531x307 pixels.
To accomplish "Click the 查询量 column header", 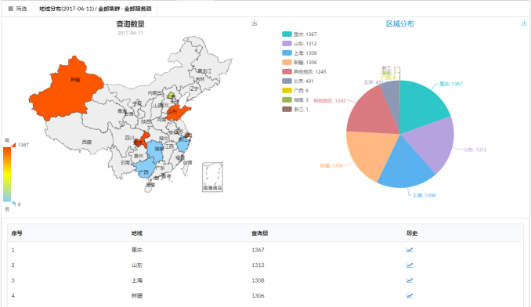I will click(259, 233).
